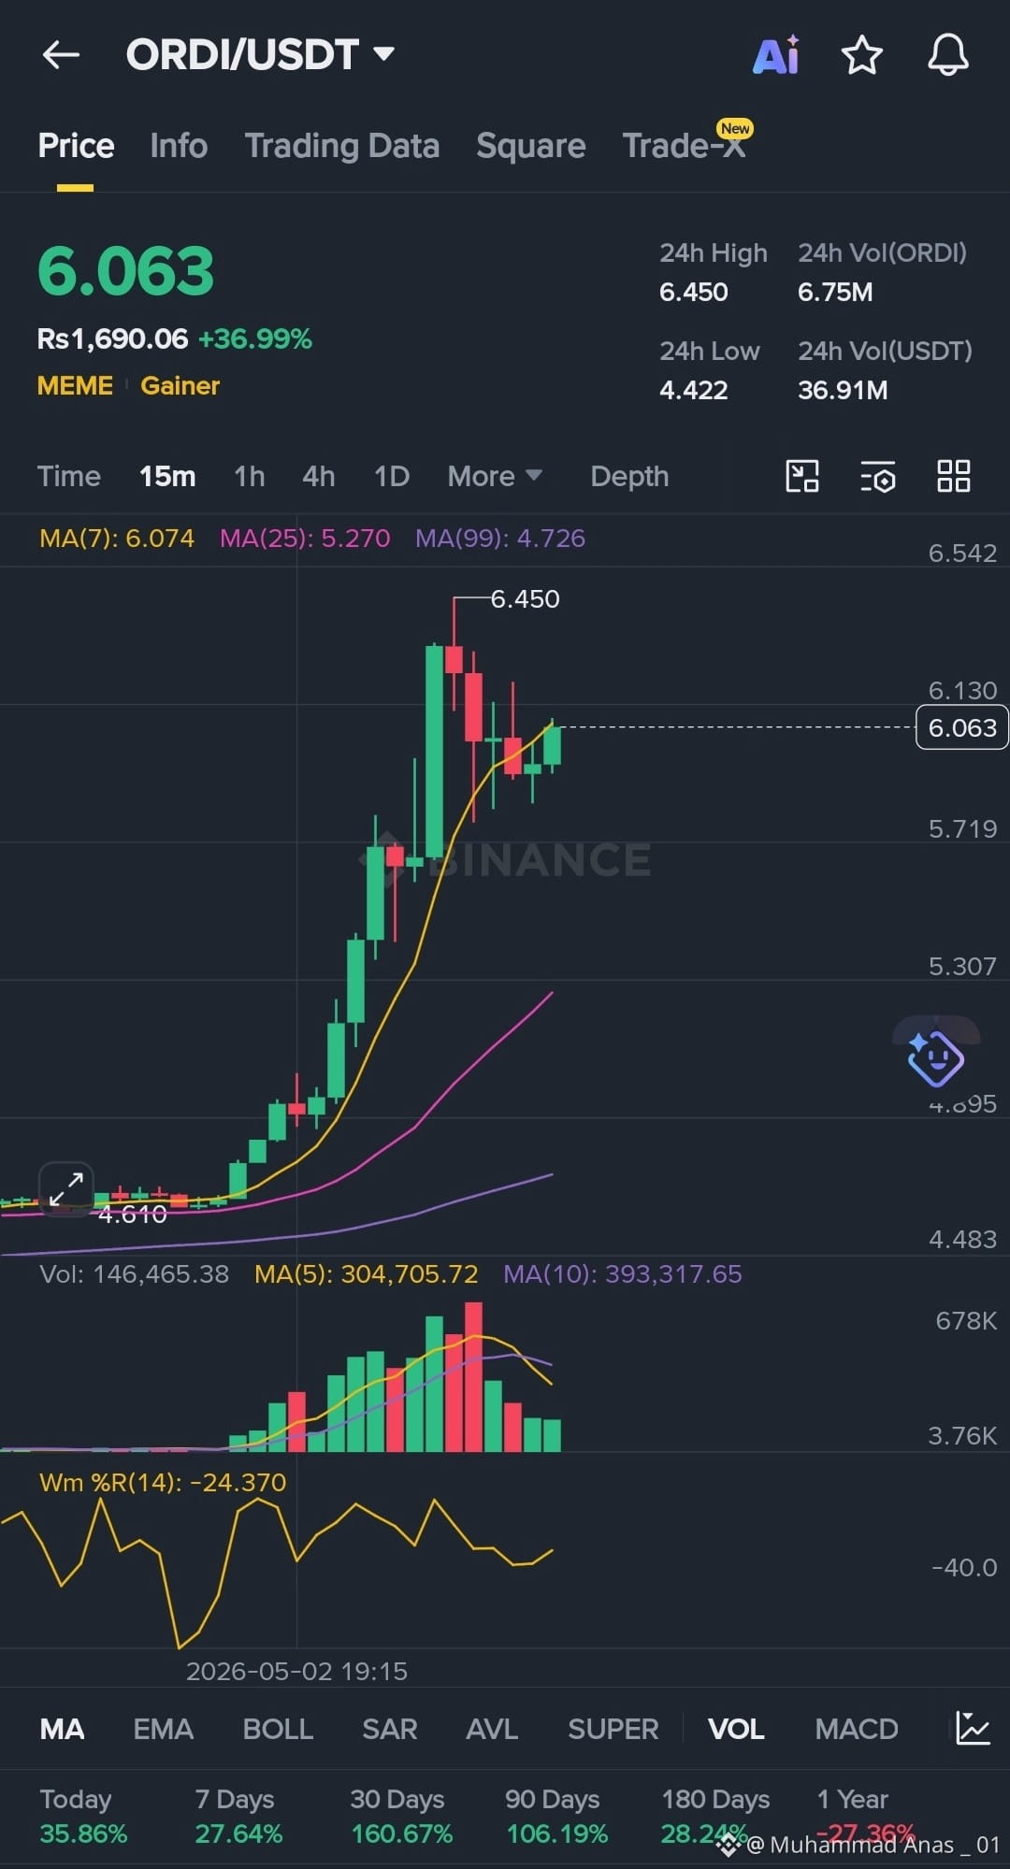This screenshot has width=1010, height=1869.
Task: Toggle the AVL indicator
Action: point(492,1729)
